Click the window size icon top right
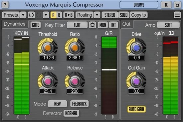The height and width of the screenshot is (122, 183). (177, 5)
